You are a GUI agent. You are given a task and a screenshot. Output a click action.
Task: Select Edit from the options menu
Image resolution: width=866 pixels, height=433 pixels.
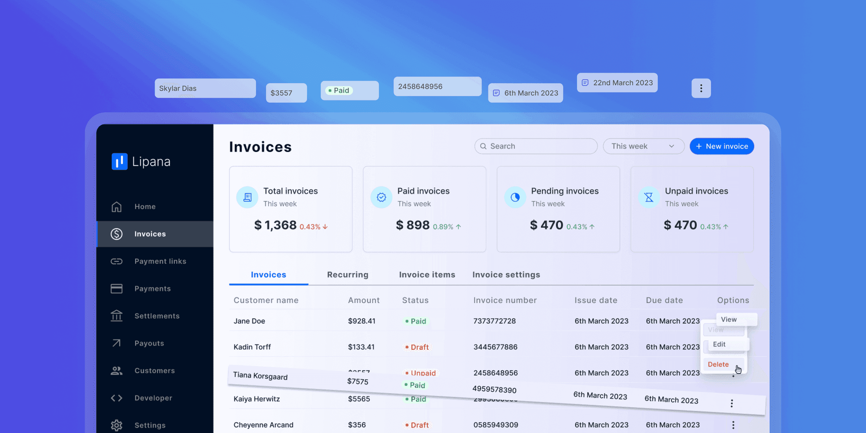pos(719,344)
